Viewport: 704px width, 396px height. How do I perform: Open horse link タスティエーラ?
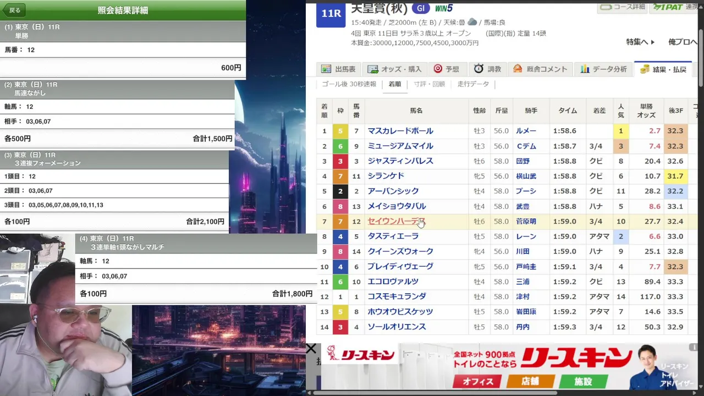393,236
